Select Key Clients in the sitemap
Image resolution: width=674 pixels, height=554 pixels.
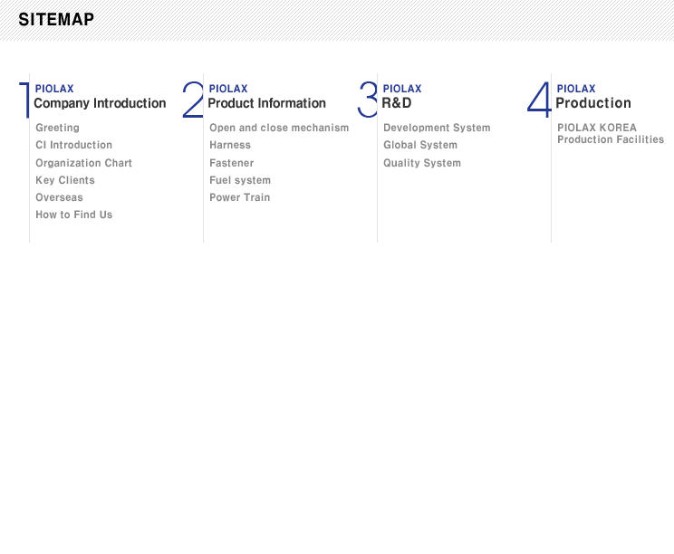pyautogui.click(x=65, y=180)
